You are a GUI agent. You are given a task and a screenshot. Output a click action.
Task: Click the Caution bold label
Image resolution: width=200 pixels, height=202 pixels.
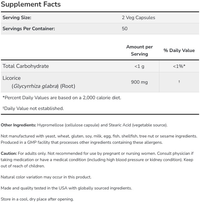[9, 153]
